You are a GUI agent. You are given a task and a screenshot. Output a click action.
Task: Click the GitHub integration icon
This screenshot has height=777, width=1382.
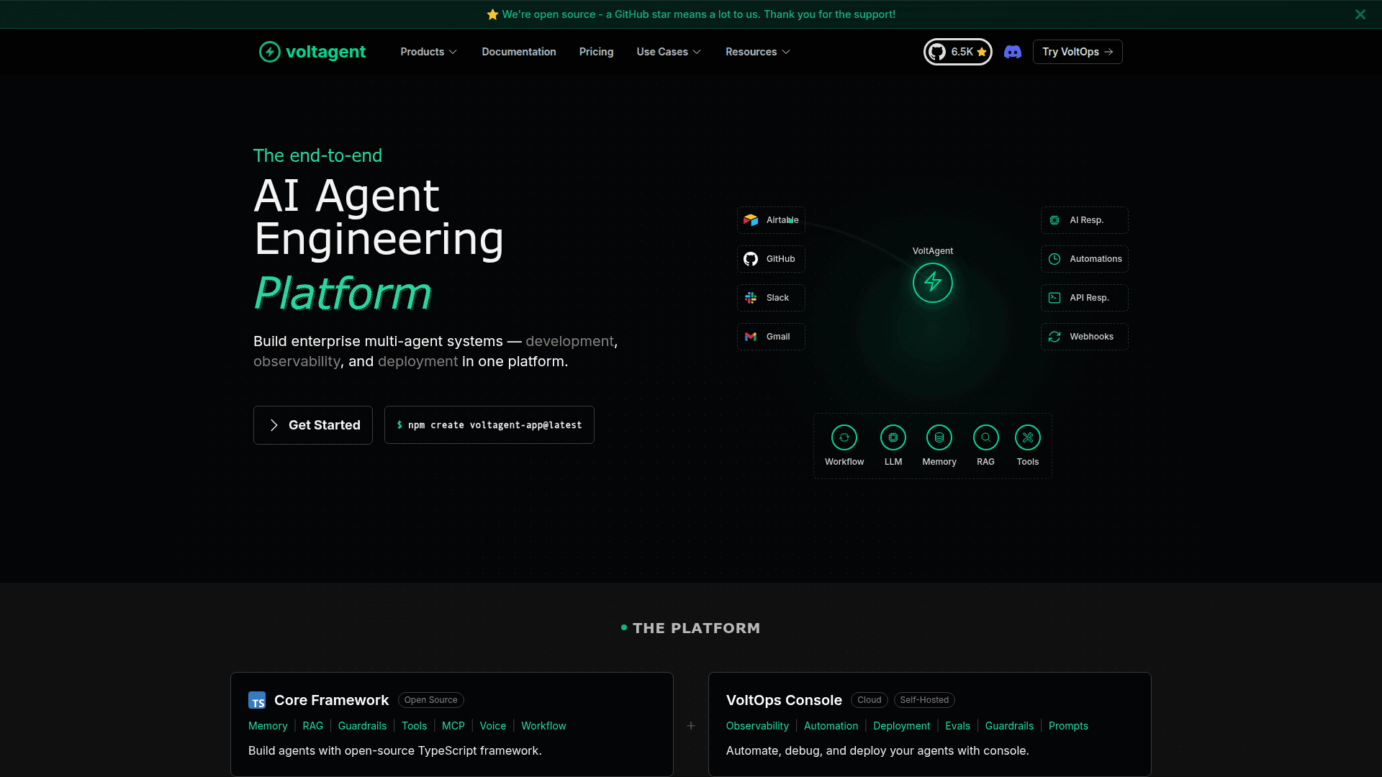pos(751,259)
